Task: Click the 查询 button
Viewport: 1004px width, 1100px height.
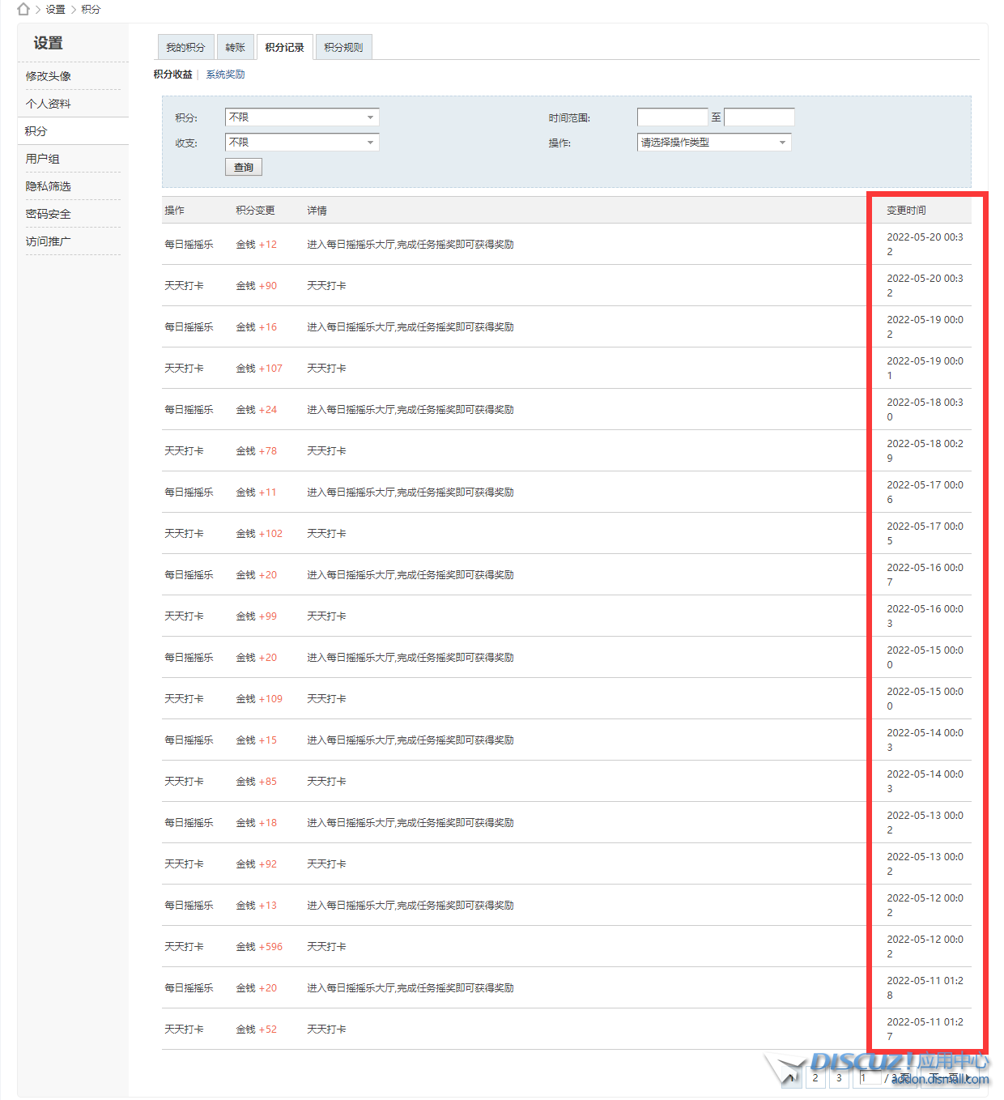Action: tap(243, 167)
